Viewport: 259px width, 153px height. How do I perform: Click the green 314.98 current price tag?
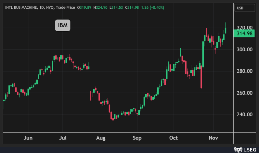(245, 33)
